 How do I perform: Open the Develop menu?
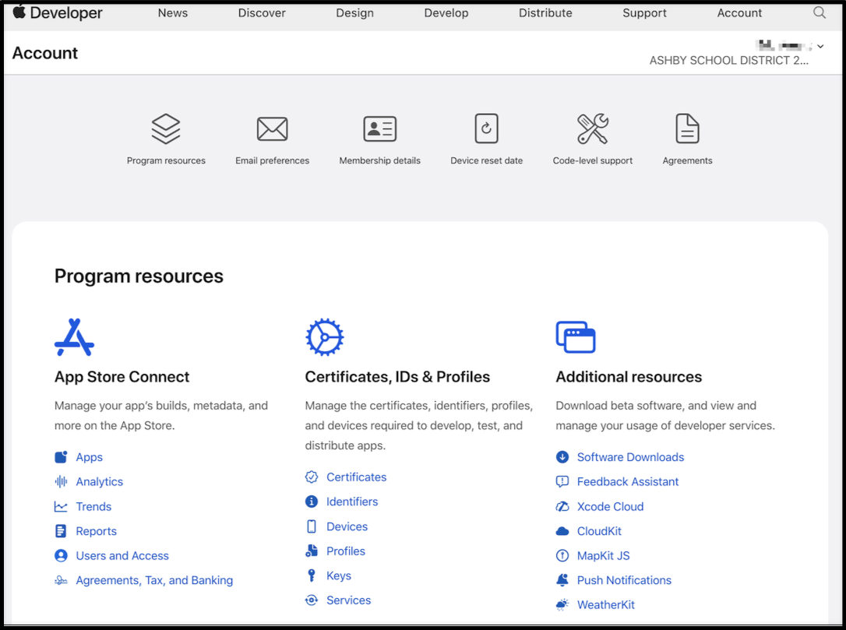(x=446, y=13)
